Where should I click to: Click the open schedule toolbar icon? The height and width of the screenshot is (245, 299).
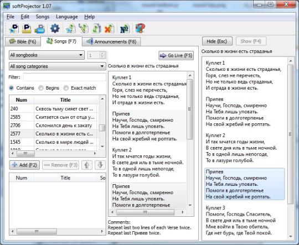tap(27, 29)
